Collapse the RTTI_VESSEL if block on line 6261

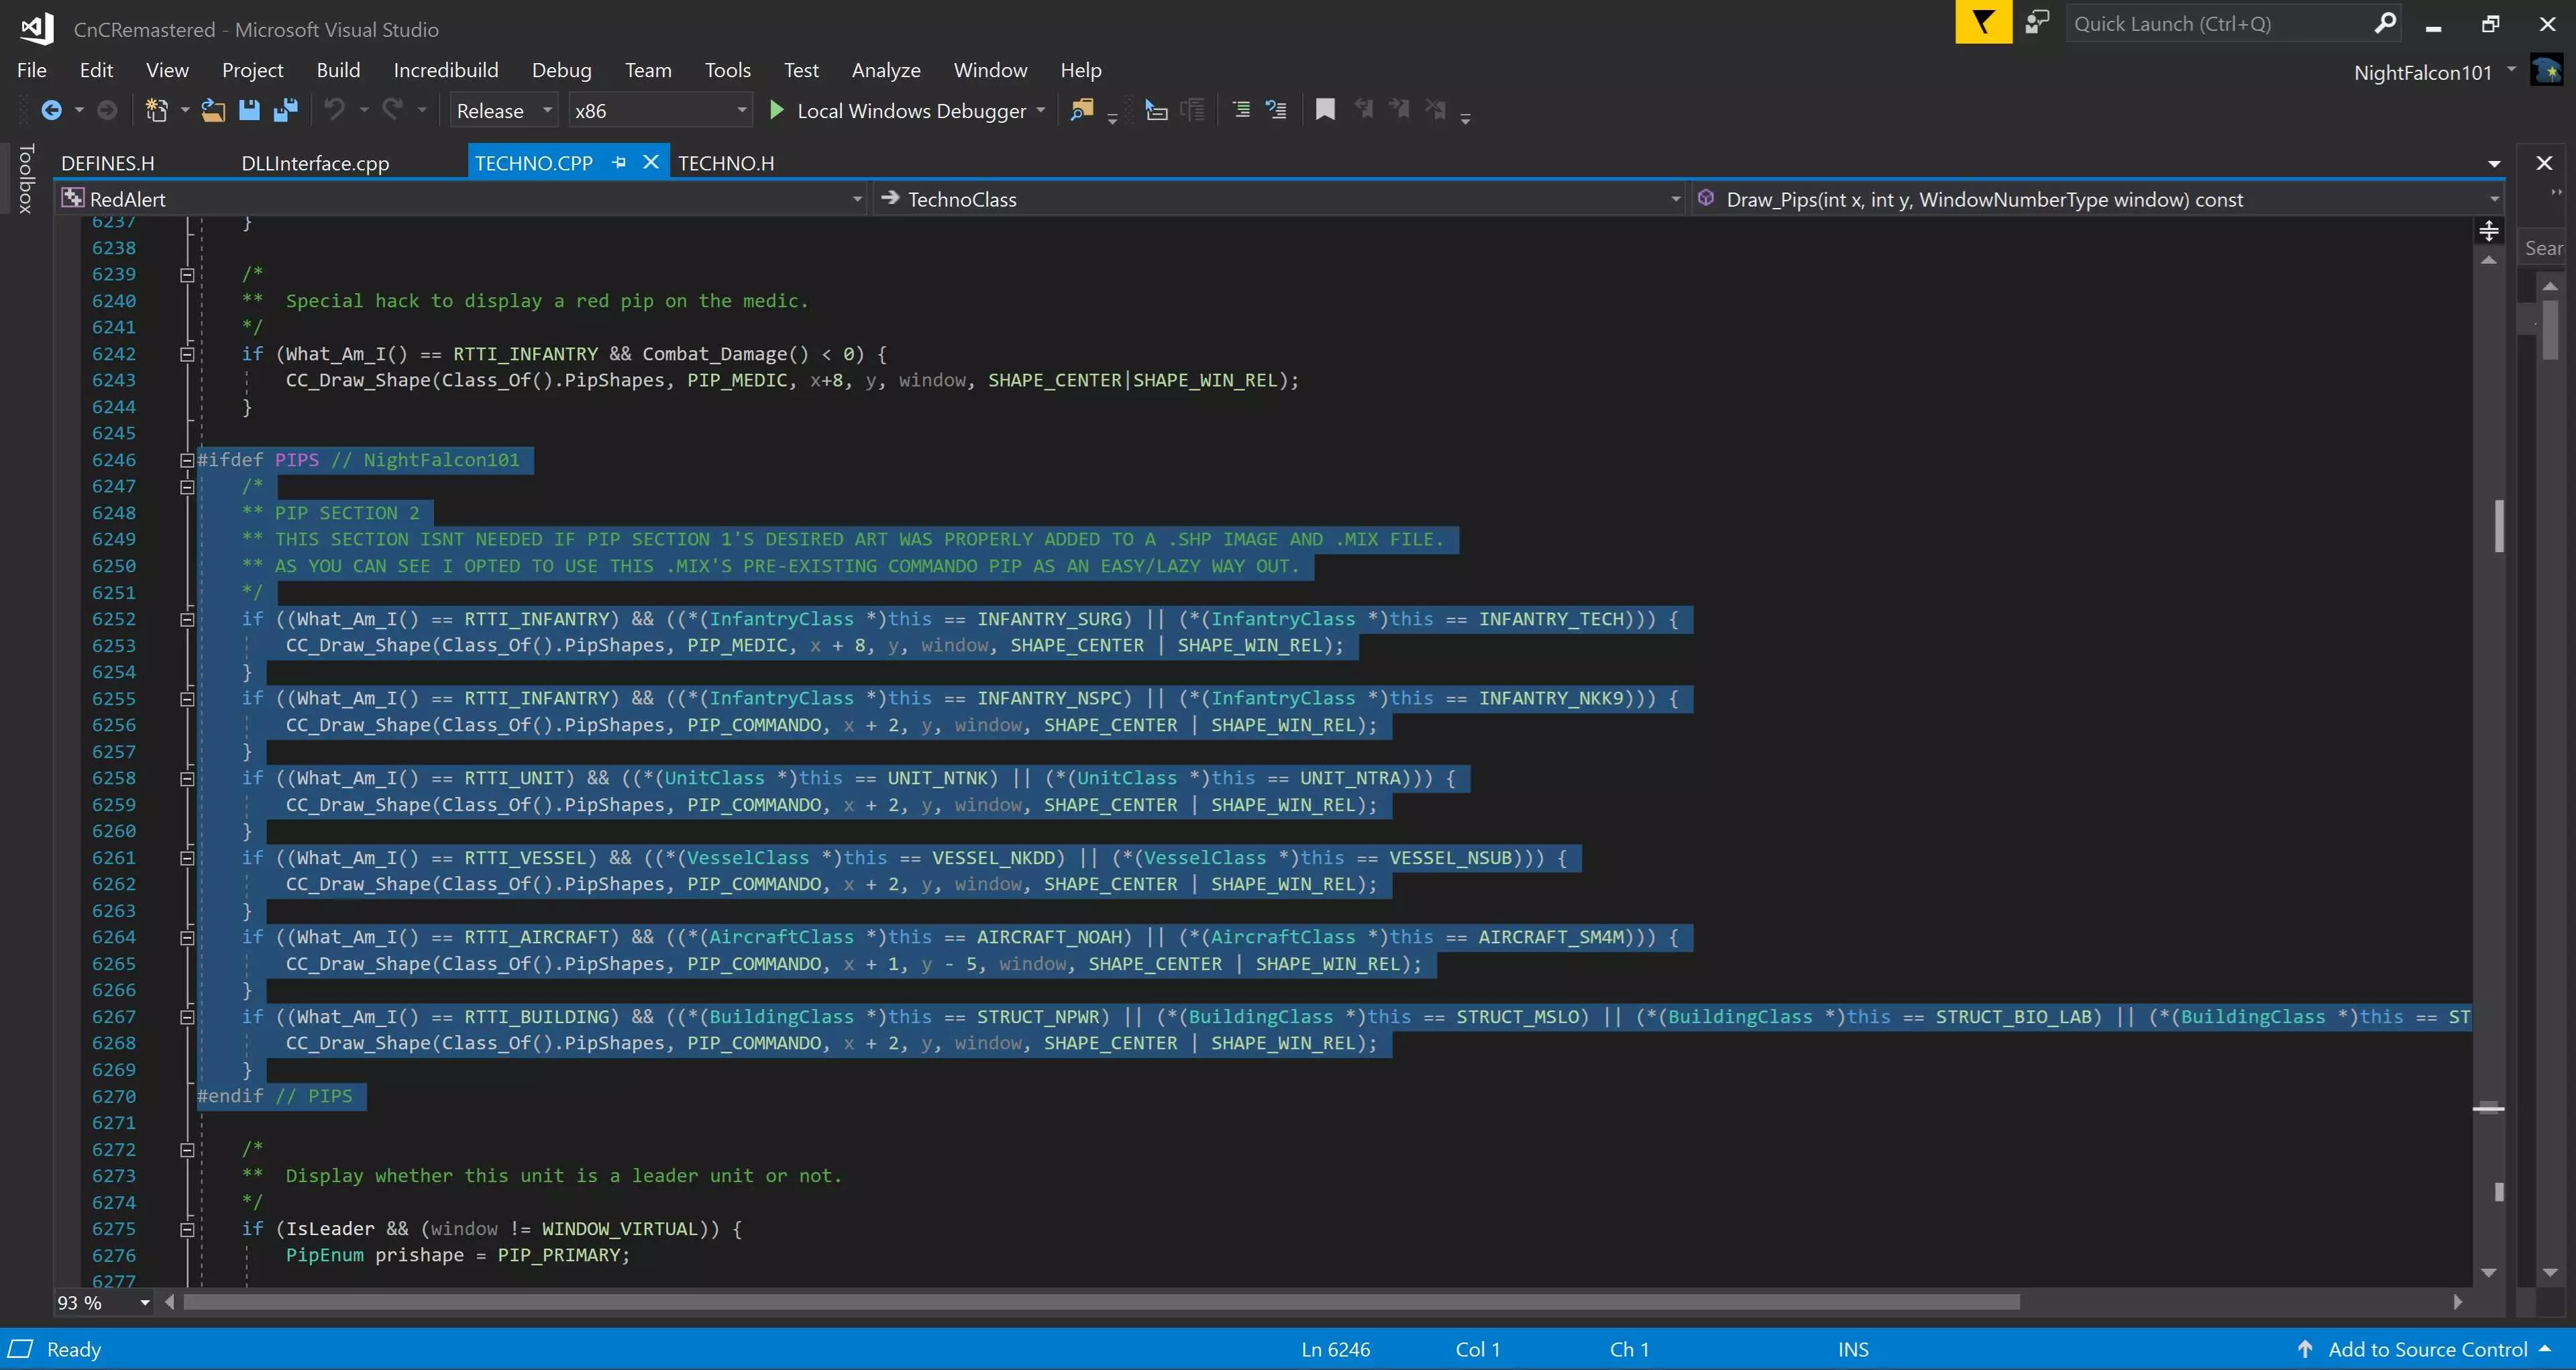tap(187, 859)
